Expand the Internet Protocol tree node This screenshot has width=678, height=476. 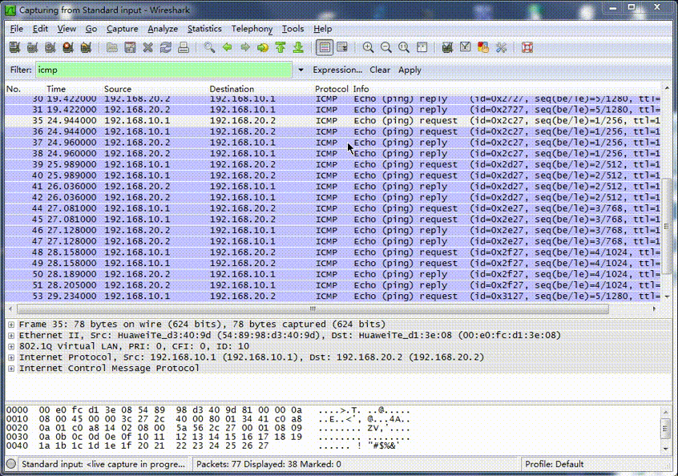pyautogui.click(x=11, y=357)
